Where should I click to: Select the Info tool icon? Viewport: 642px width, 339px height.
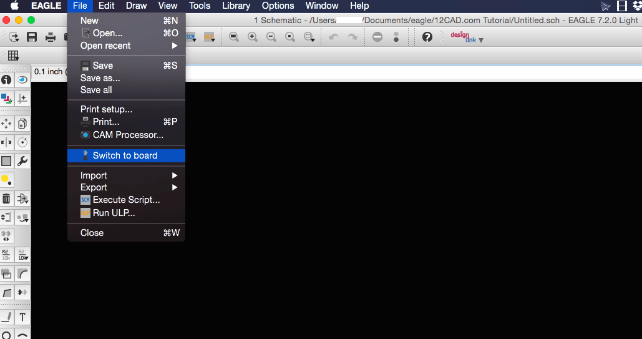coord(6,79)
